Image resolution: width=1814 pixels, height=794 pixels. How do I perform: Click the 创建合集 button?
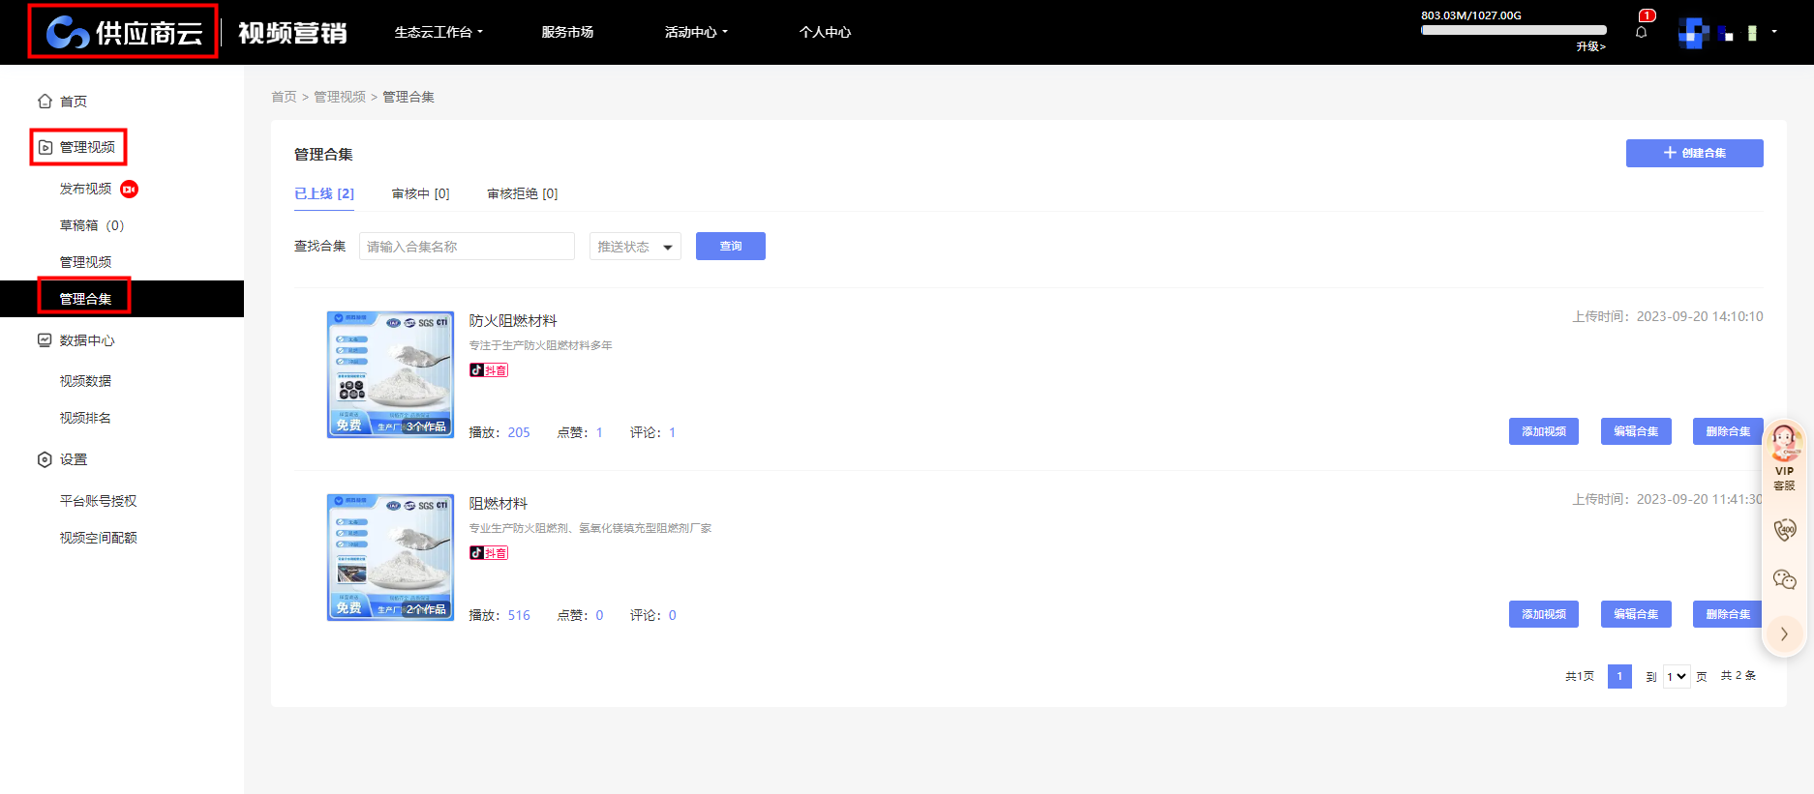click(x=1694, y=153)
